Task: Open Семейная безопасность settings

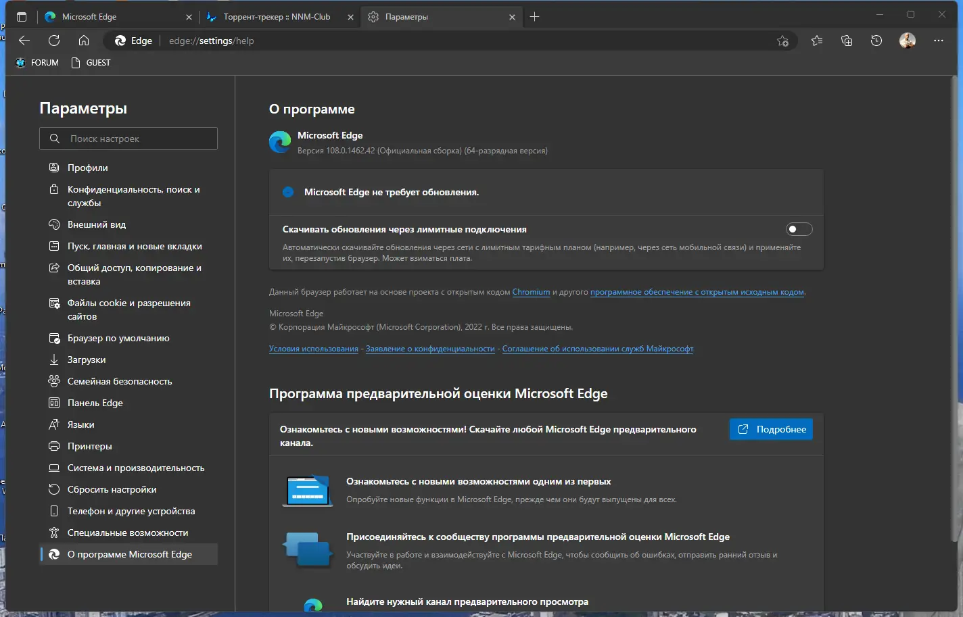Action: click(x=128, y=381)
